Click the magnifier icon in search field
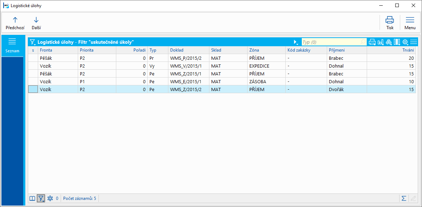422x207 pixels. point(363,42)
